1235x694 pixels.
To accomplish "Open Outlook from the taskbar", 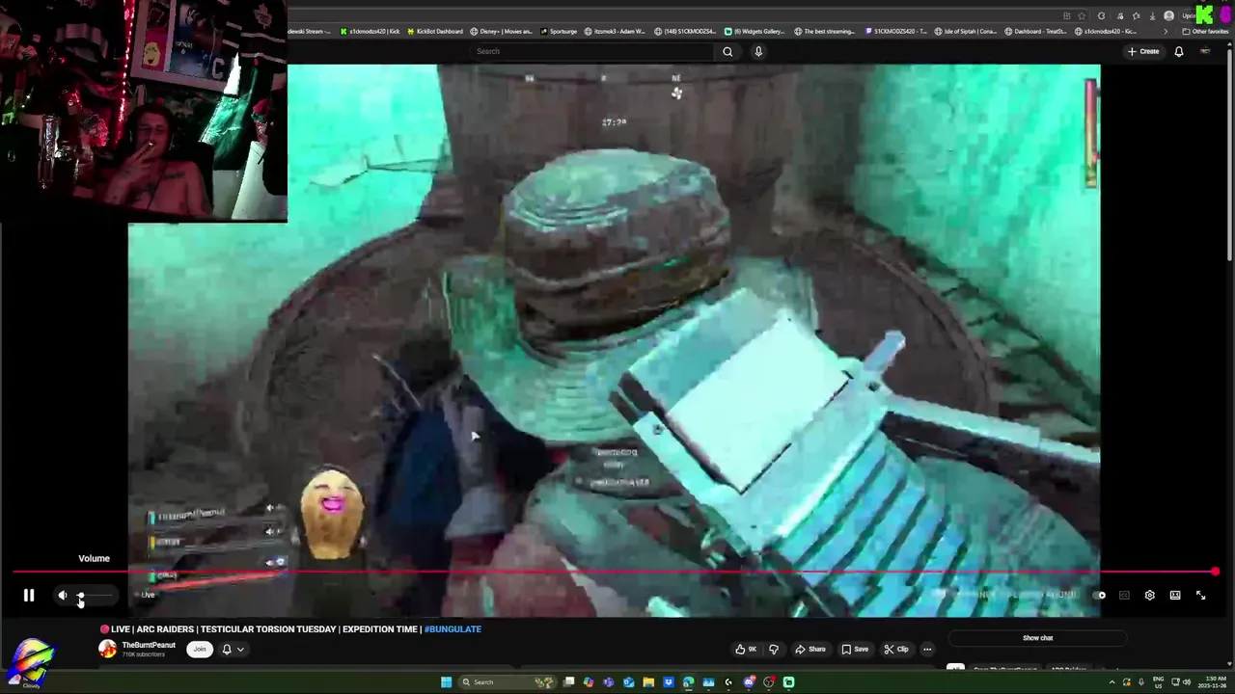I will click(628, 682).
